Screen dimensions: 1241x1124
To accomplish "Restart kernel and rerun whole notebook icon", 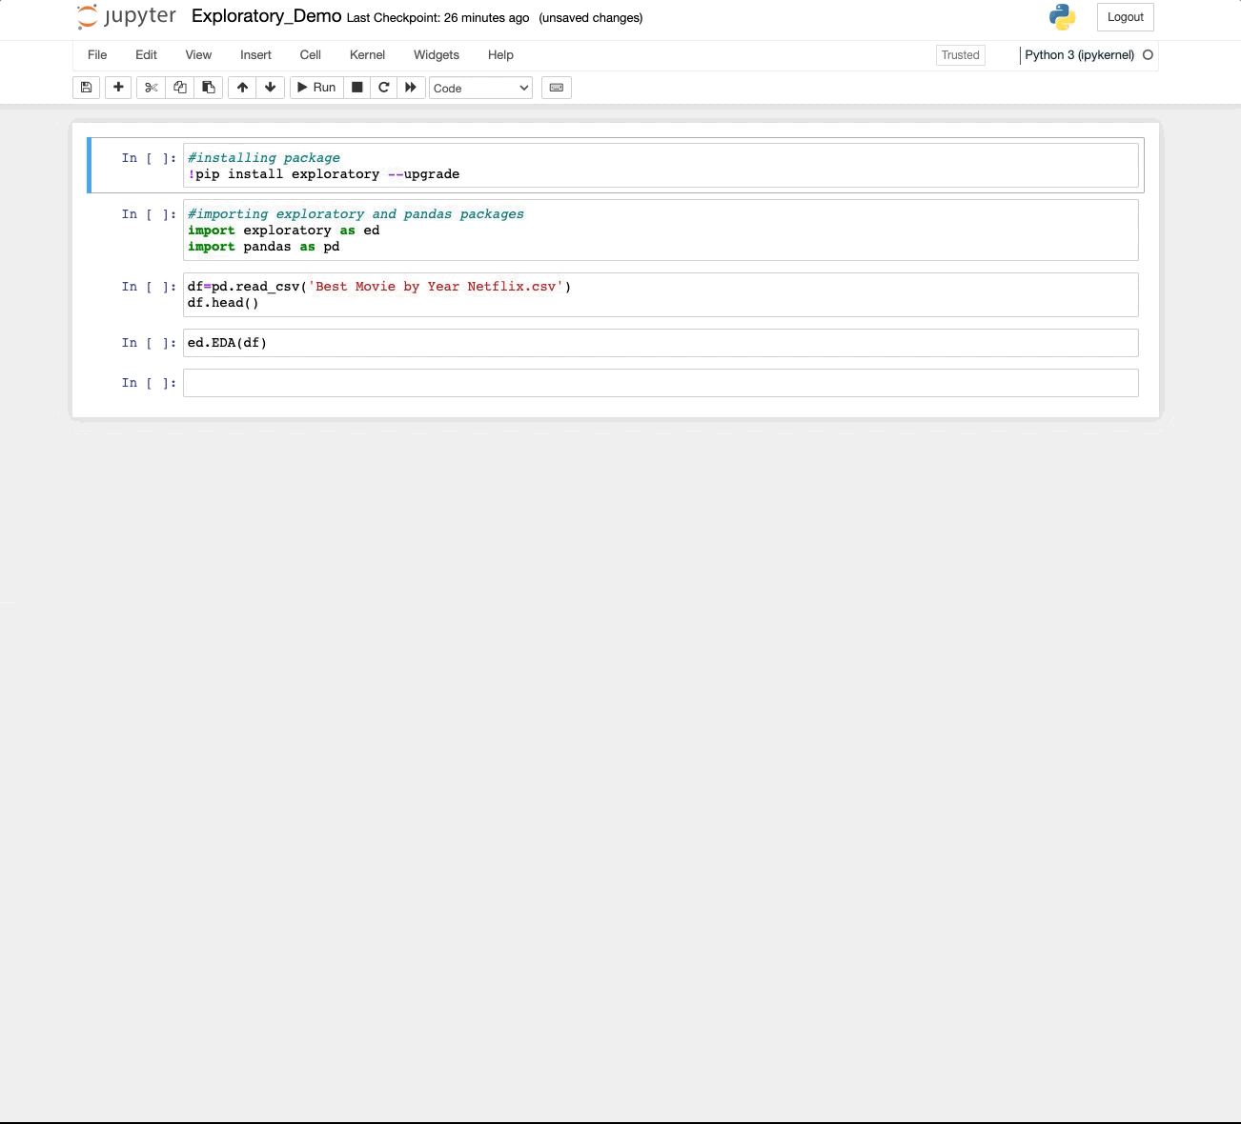I will (x=411, y=88).
